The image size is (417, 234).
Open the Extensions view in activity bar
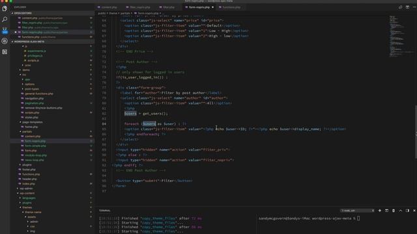pos(5,52)
